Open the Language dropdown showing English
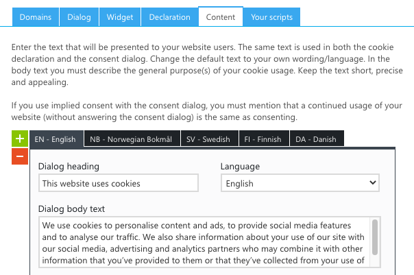414x275 pixels. tap(300, 183)
